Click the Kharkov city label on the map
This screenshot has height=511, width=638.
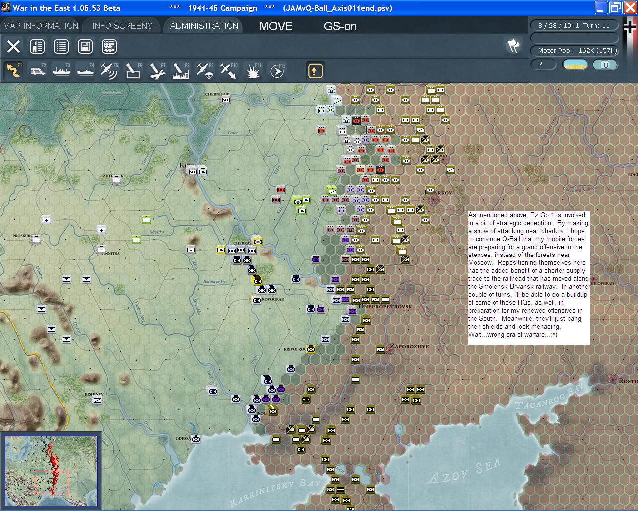click(x=438, y=192)
